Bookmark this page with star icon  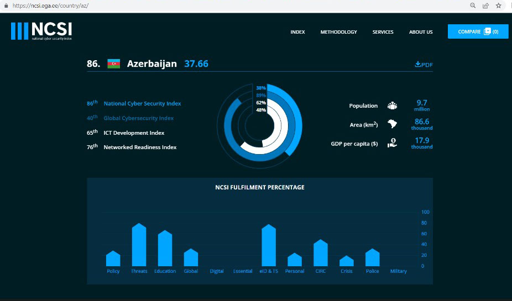pyautogui.click(x=499, y=6)
